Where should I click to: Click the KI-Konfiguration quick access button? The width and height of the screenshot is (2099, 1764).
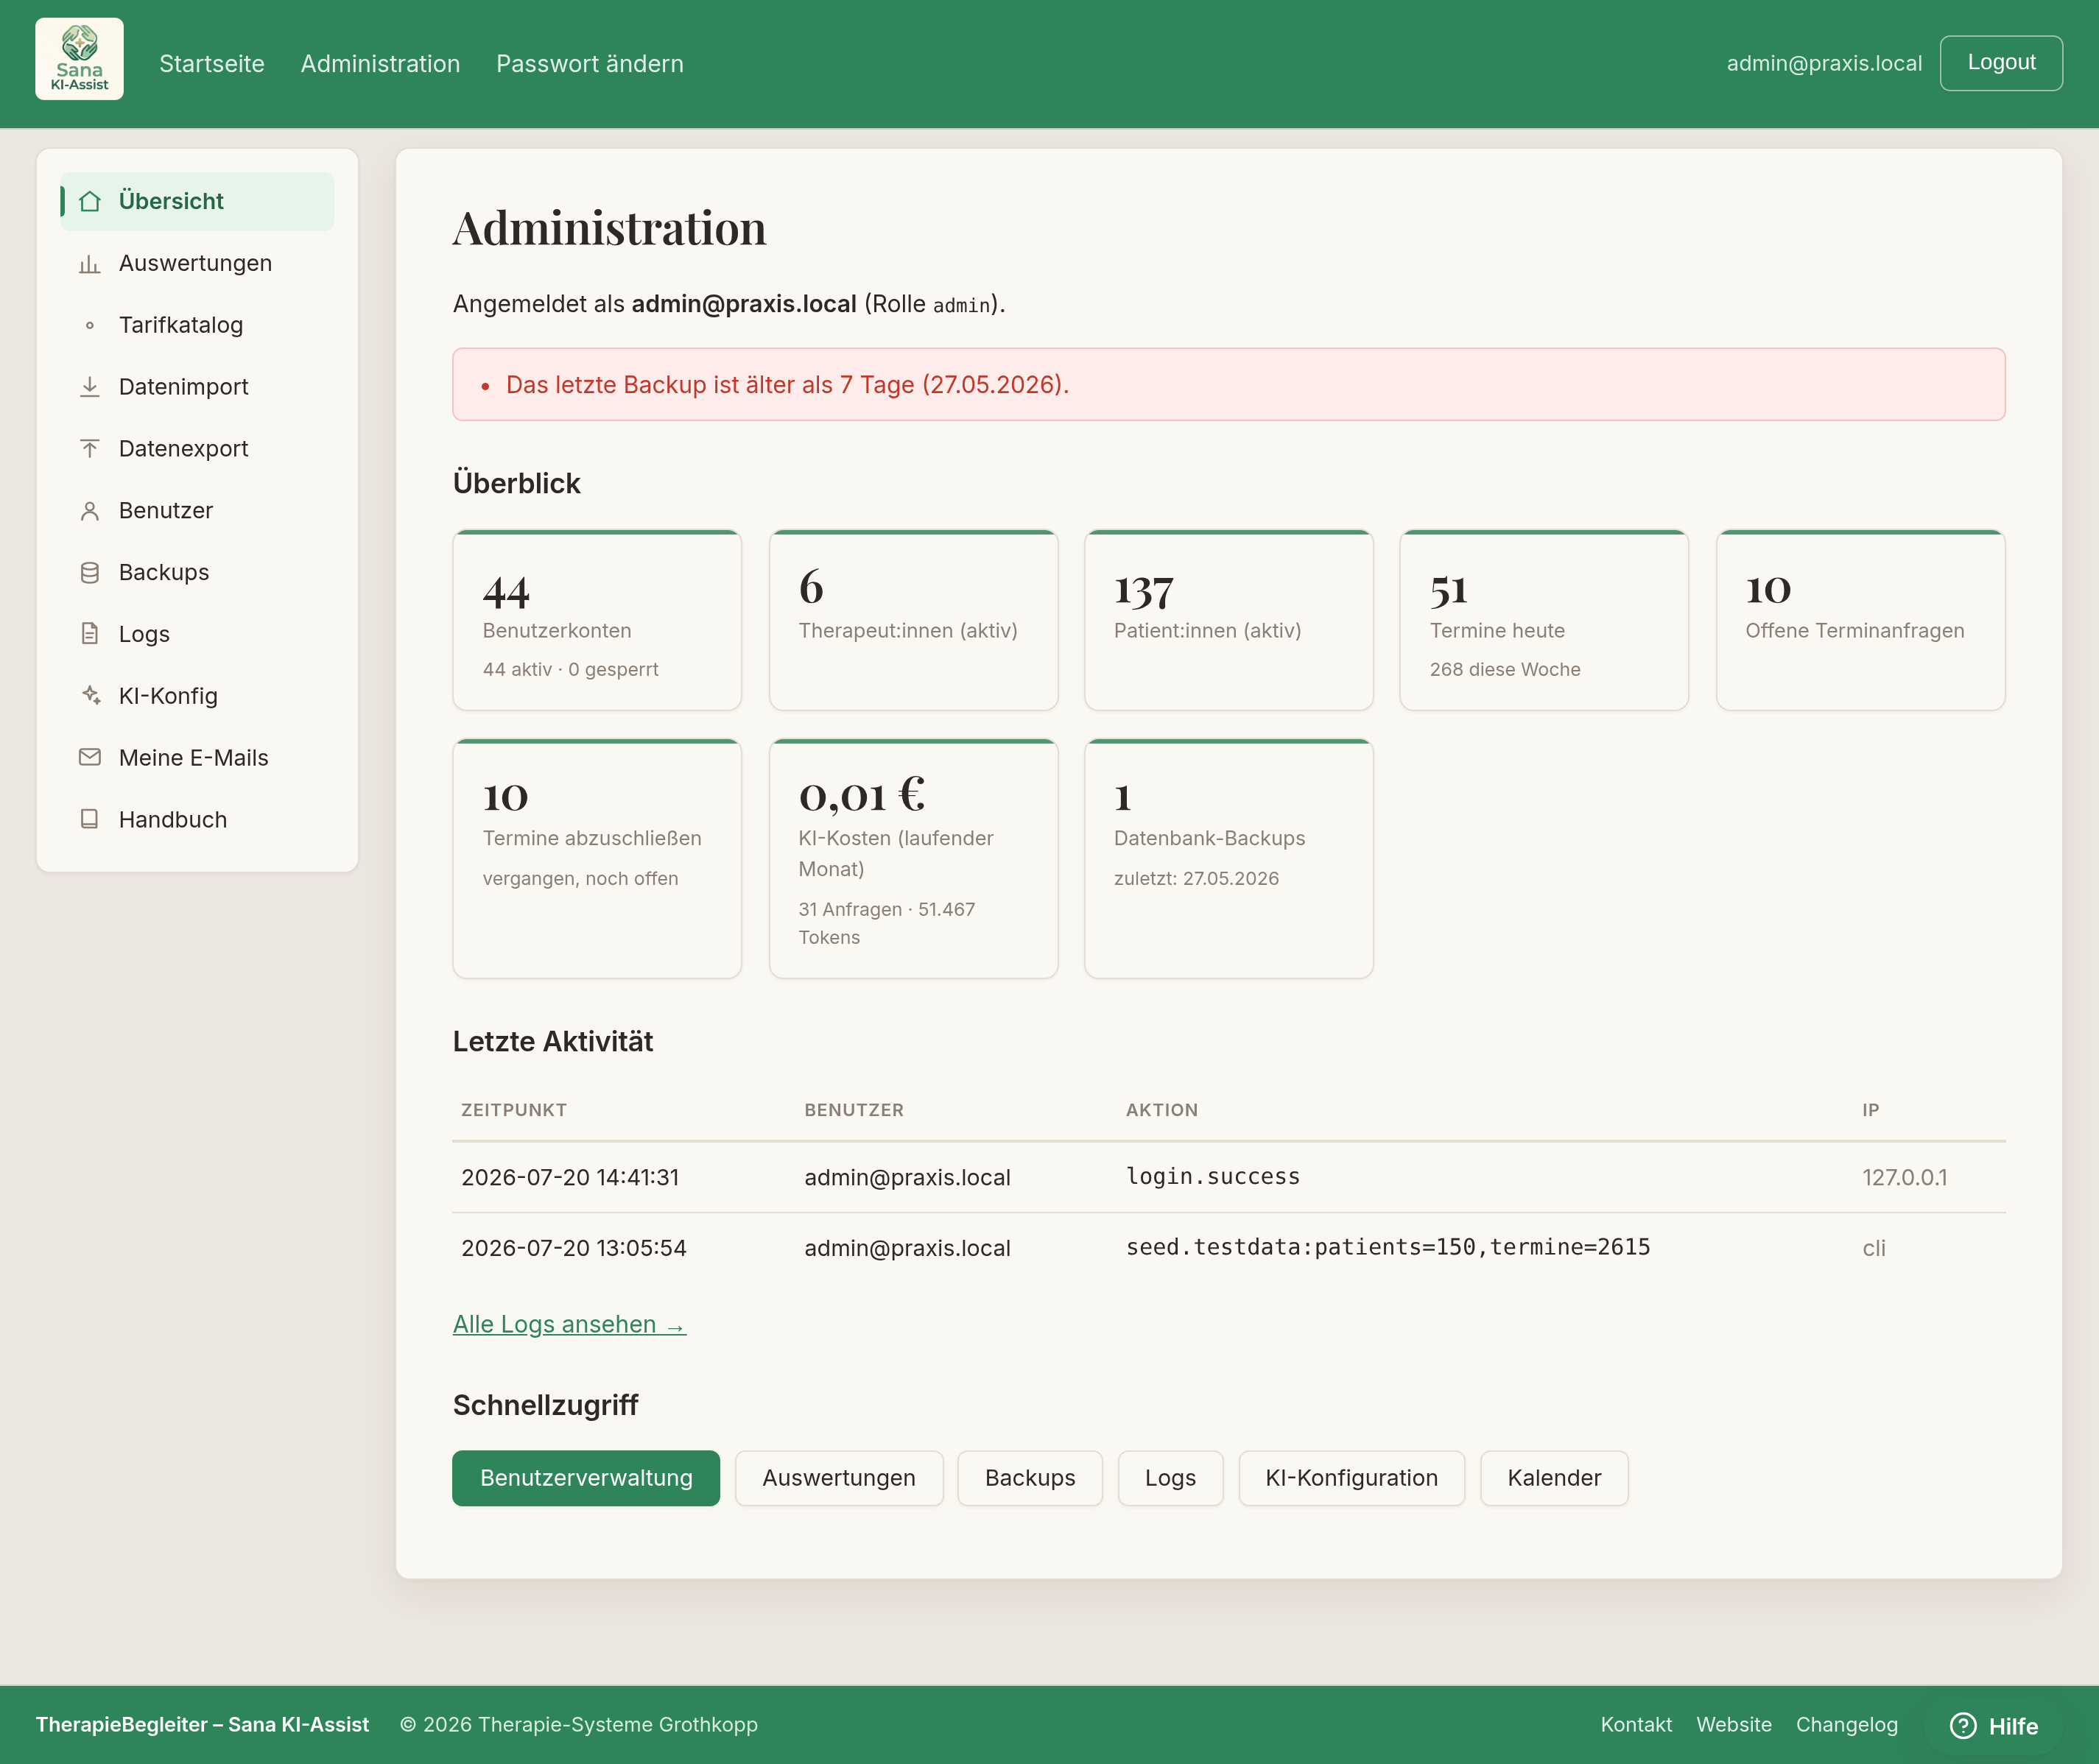pyautogui.click(x=1351, y=1478)
